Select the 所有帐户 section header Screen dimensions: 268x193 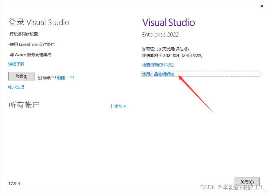pos(24,105)
